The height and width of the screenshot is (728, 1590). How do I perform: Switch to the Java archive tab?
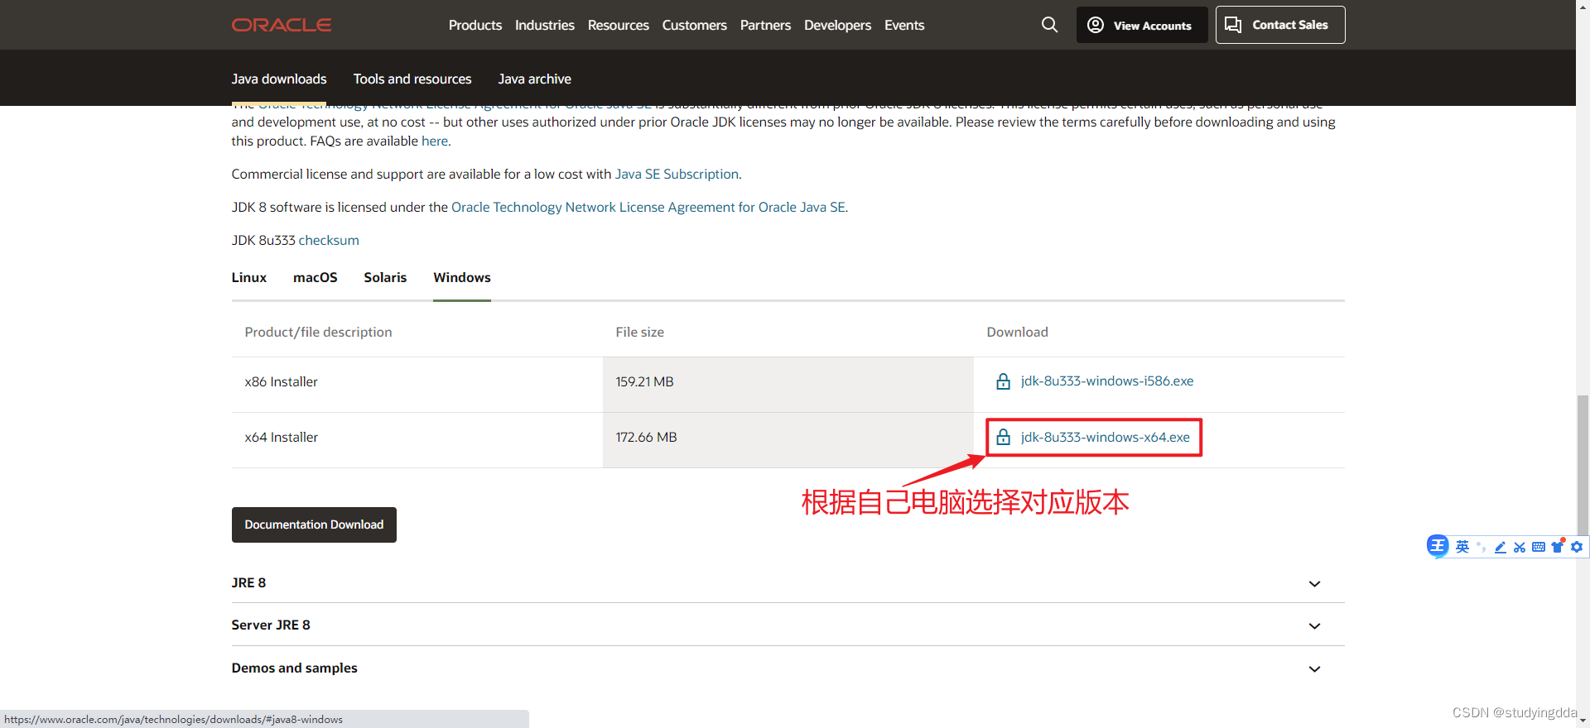click(x=535, y=79)
